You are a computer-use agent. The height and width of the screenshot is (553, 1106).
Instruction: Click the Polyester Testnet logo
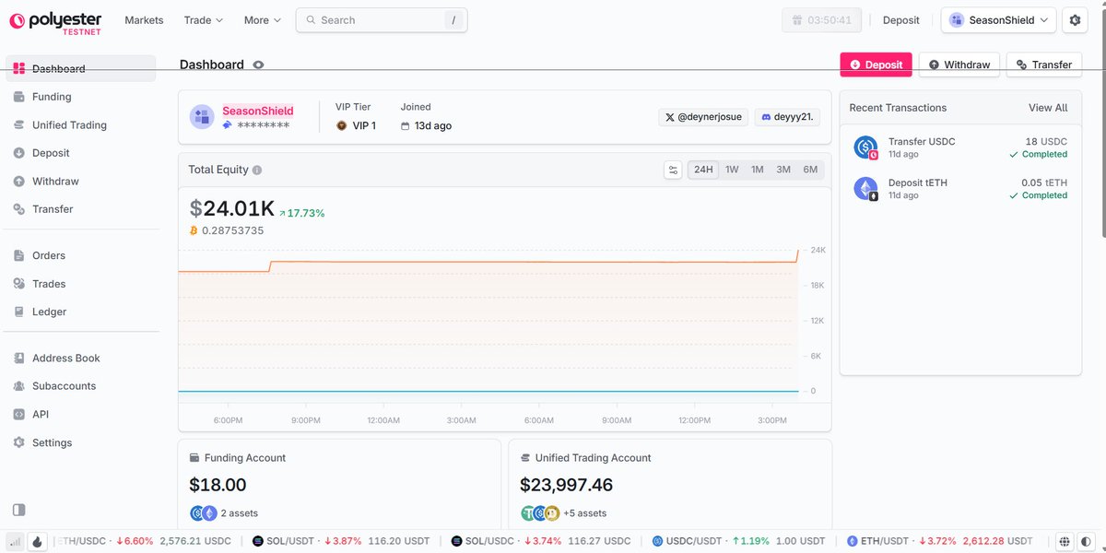click(x=55, y=22)
